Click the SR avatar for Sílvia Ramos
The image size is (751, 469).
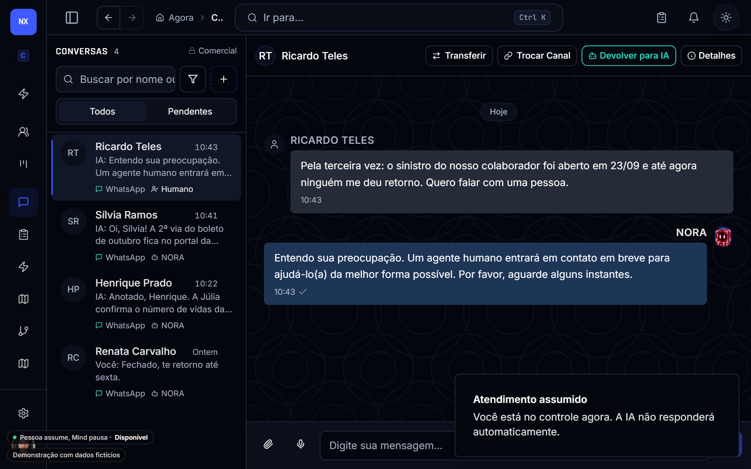73,221
